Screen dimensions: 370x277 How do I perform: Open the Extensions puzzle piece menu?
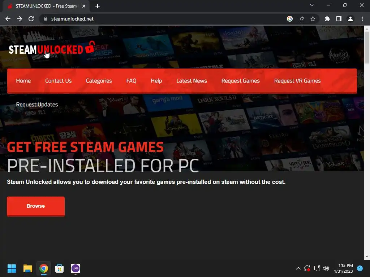tap(327, 19)
